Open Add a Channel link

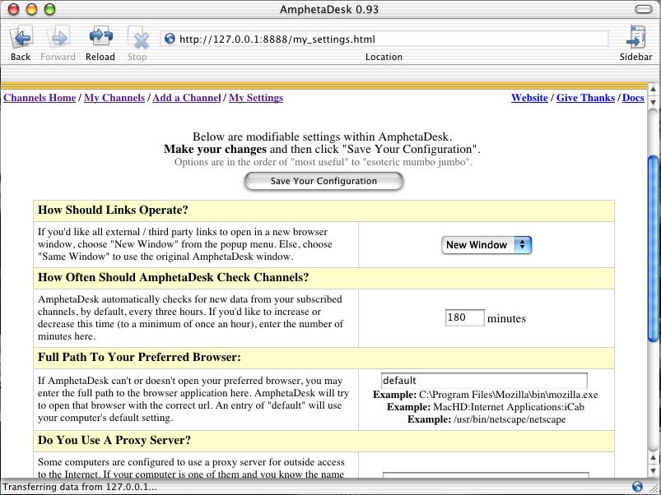tap(186, 98)
